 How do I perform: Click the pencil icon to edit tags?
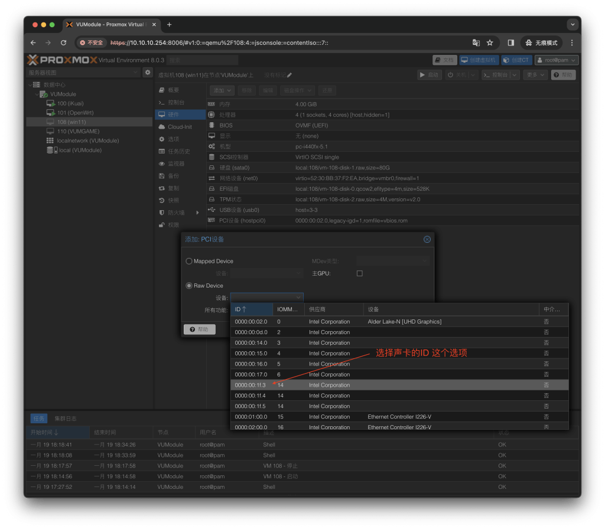click(290, 75)
